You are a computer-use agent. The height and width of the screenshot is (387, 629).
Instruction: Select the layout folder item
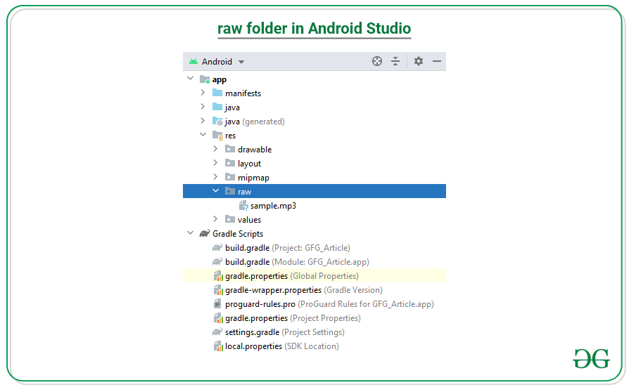[249, 164]
